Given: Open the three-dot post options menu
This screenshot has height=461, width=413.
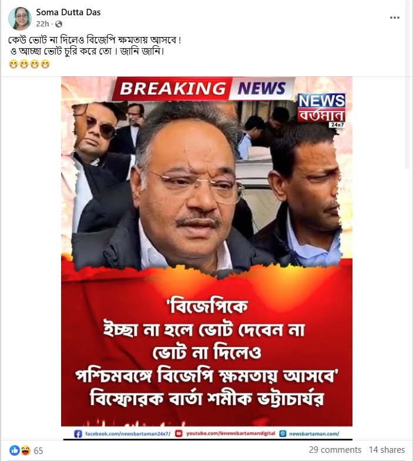Looking at the screenshot, I should click(x=394, y=18).
